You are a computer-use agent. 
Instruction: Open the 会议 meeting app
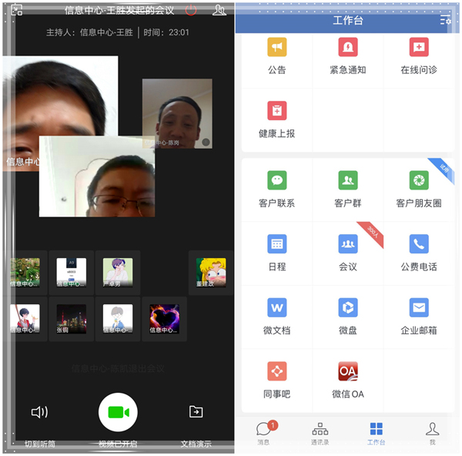[348, 253]
